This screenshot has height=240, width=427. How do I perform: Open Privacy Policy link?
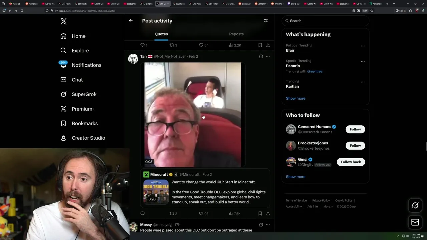(x=321, y=201)
